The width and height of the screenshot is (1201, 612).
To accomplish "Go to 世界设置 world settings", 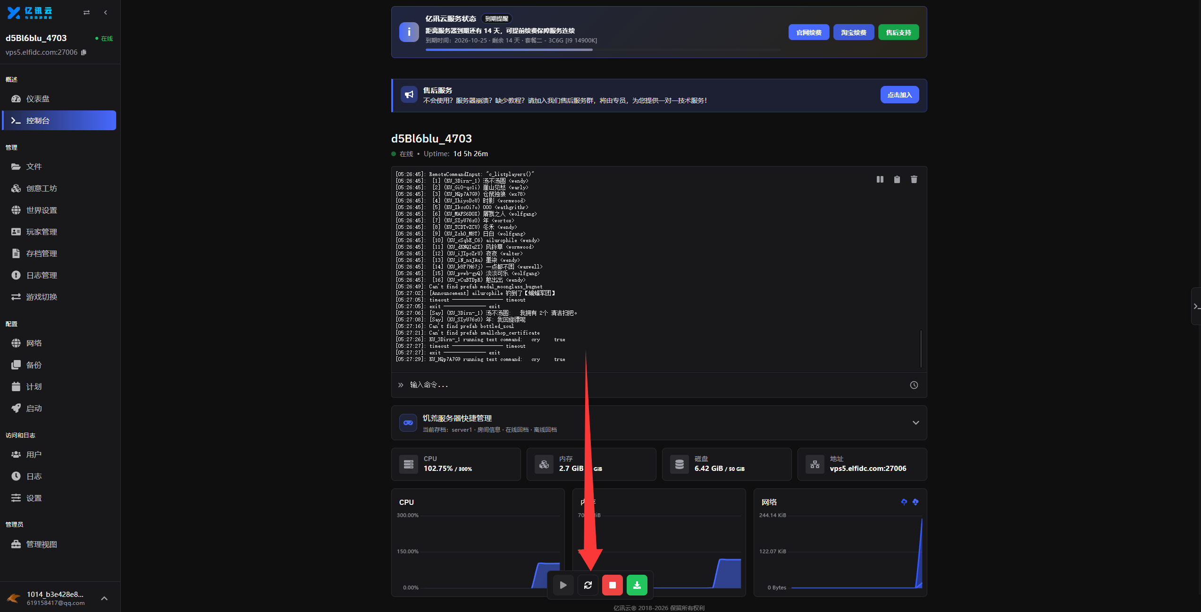I will pos(59,210).
